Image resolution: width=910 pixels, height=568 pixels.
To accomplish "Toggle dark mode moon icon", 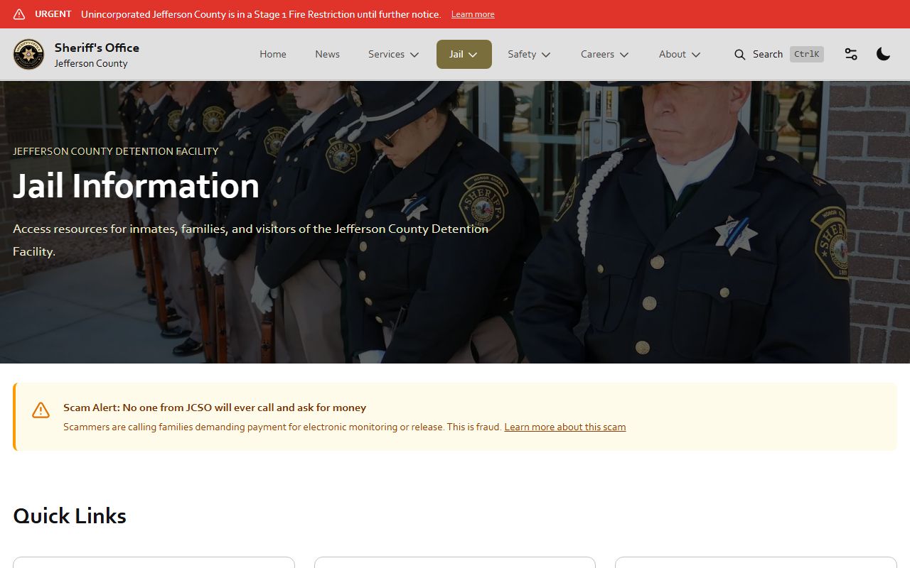I will click(883, 54).
